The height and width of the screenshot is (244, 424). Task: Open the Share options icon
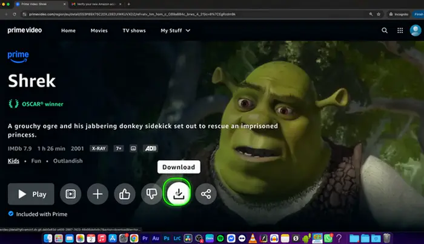tap(206, 194)
